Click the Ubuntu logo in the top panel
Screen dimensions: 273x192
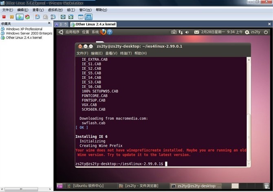click(x=61, y=32)
